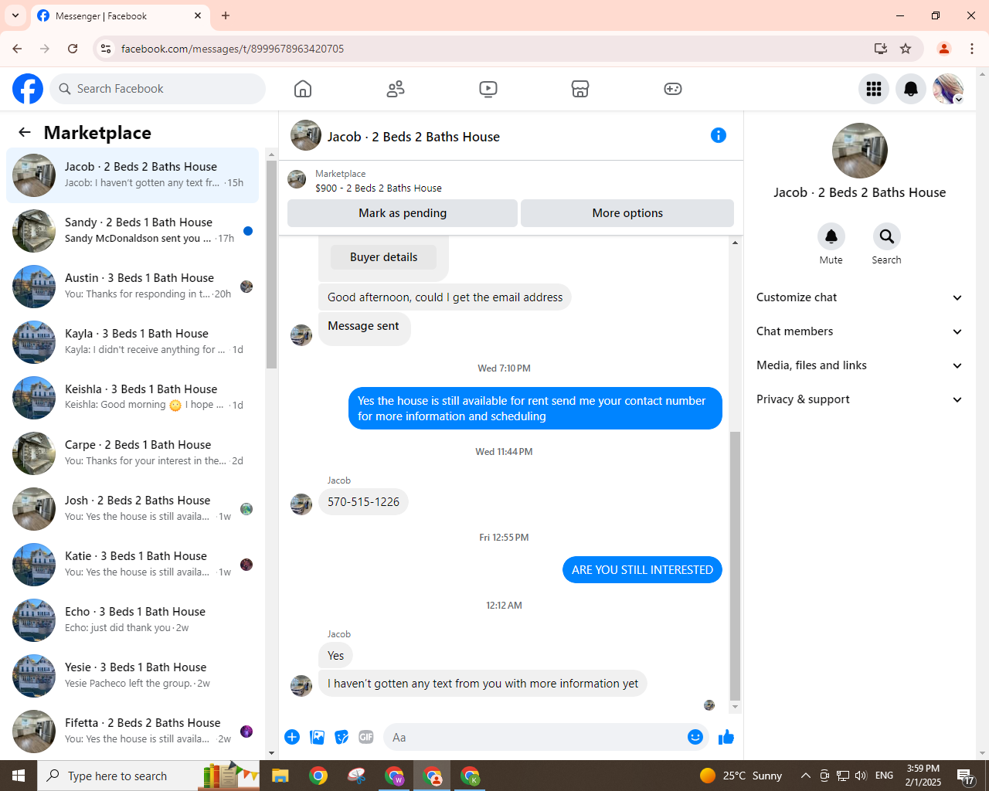Search in conversation magnifier icon
The image size is (989, 791).
coord(887,236)
